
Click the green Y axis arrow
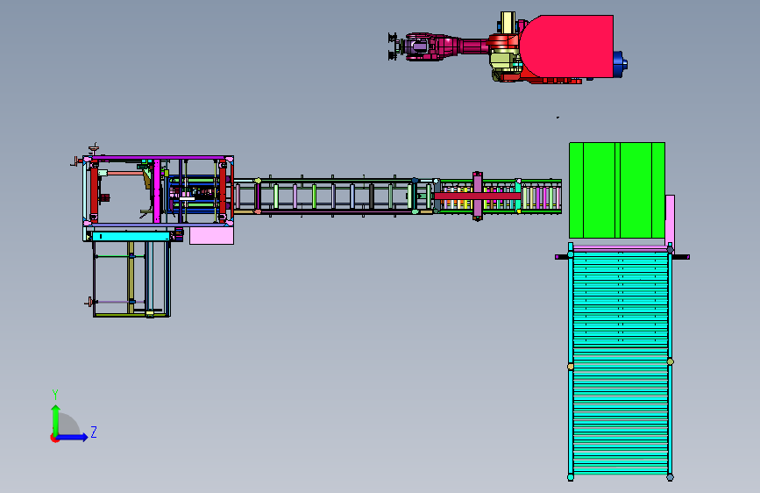click(x=56, y=421)
